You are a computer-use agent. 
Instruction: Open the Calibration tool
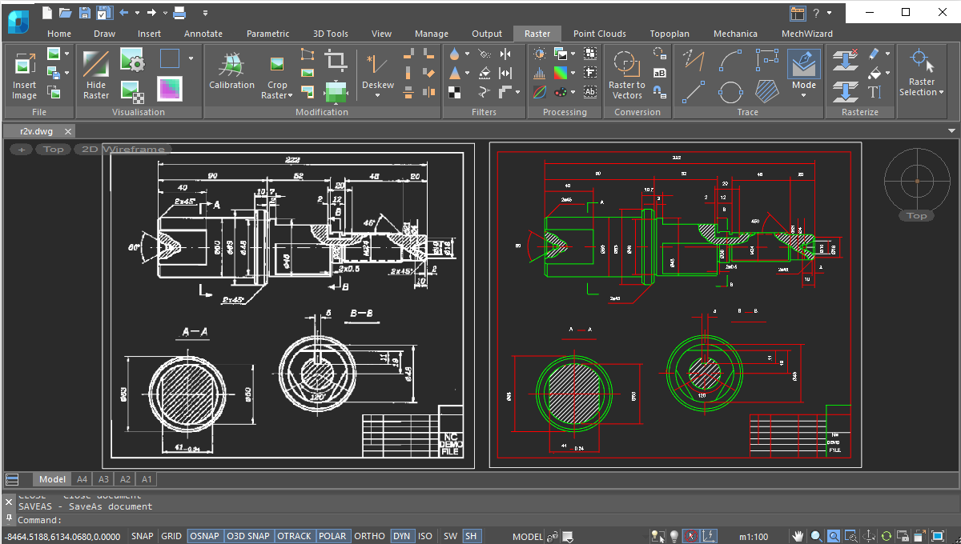(x=231, y=72)
